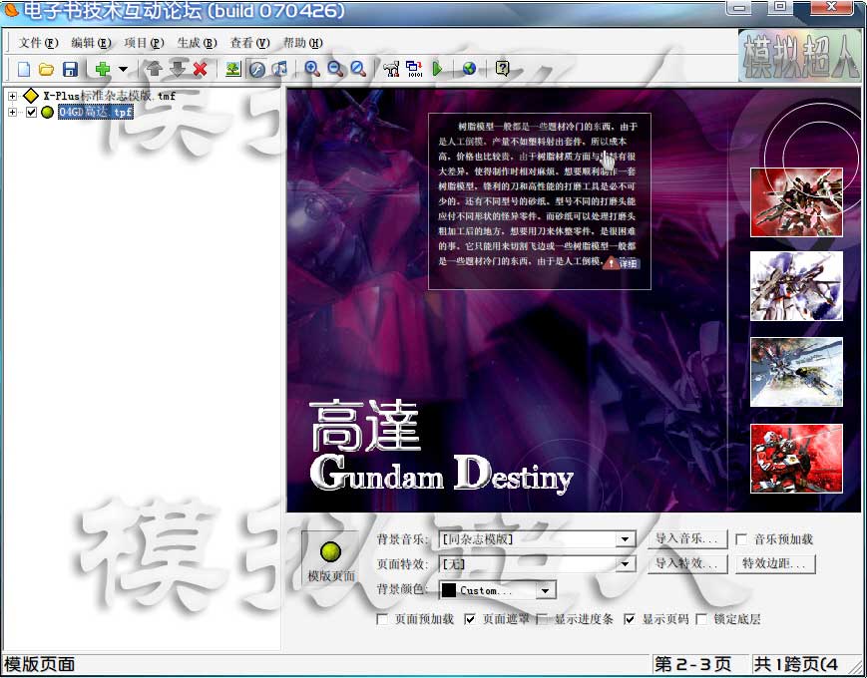Image resolution: width=867 pixels, height=678 pixels.
Task: Open the 生成(B) menu
Action: pyautogui.click(x=196, y=43)
